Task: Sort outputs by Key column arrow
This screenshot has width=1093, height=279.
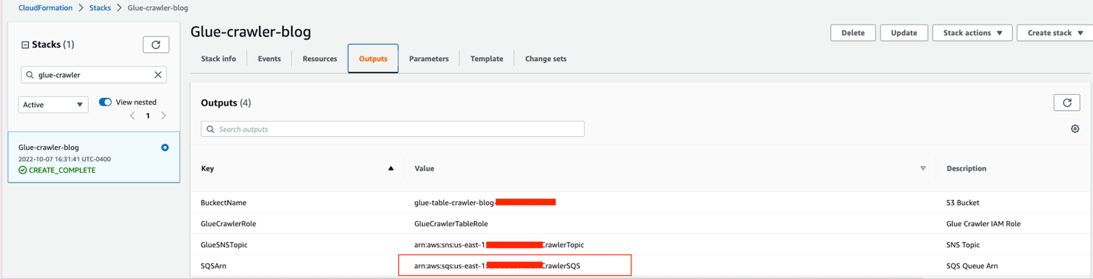Action: pos(391,168)
